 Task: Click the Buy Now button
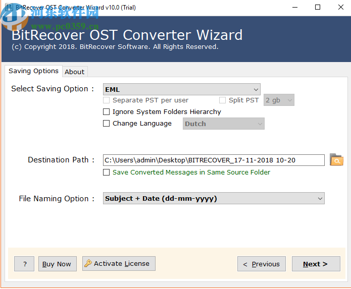(57, 264)
